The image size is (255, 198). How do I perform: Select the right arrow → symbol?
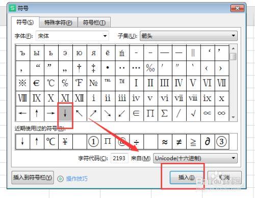tap(51, 113)
